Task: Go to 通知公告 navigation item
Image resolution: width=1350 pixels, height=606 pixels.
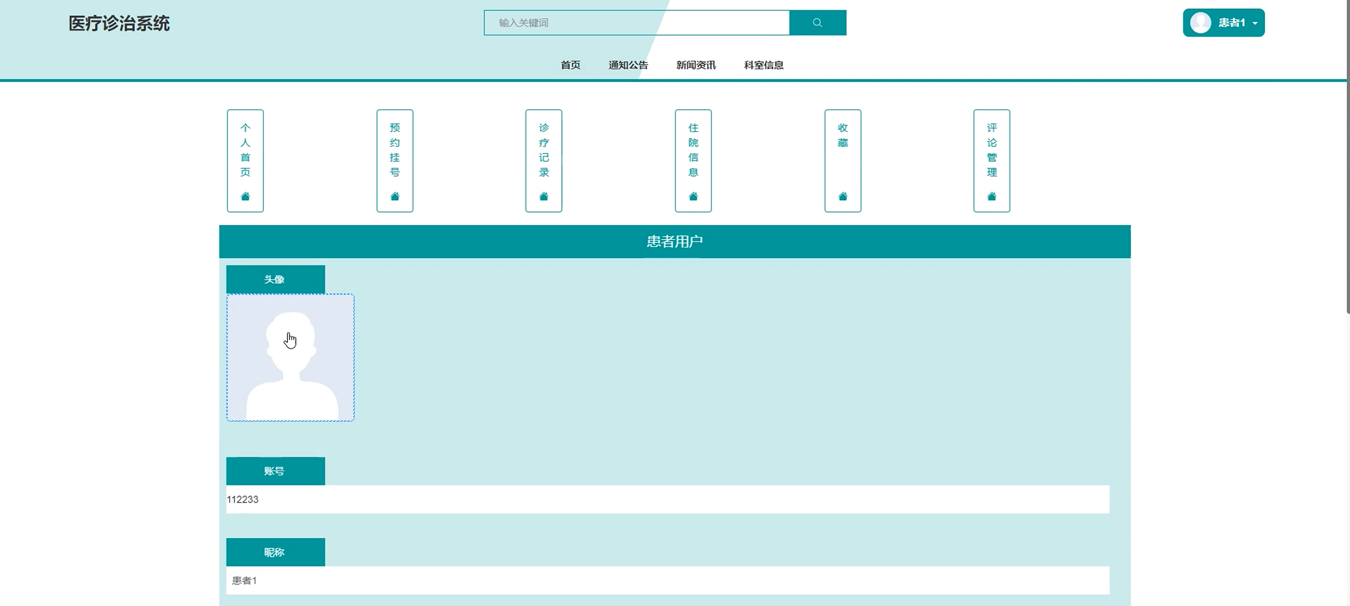Action: coord(628,65)
